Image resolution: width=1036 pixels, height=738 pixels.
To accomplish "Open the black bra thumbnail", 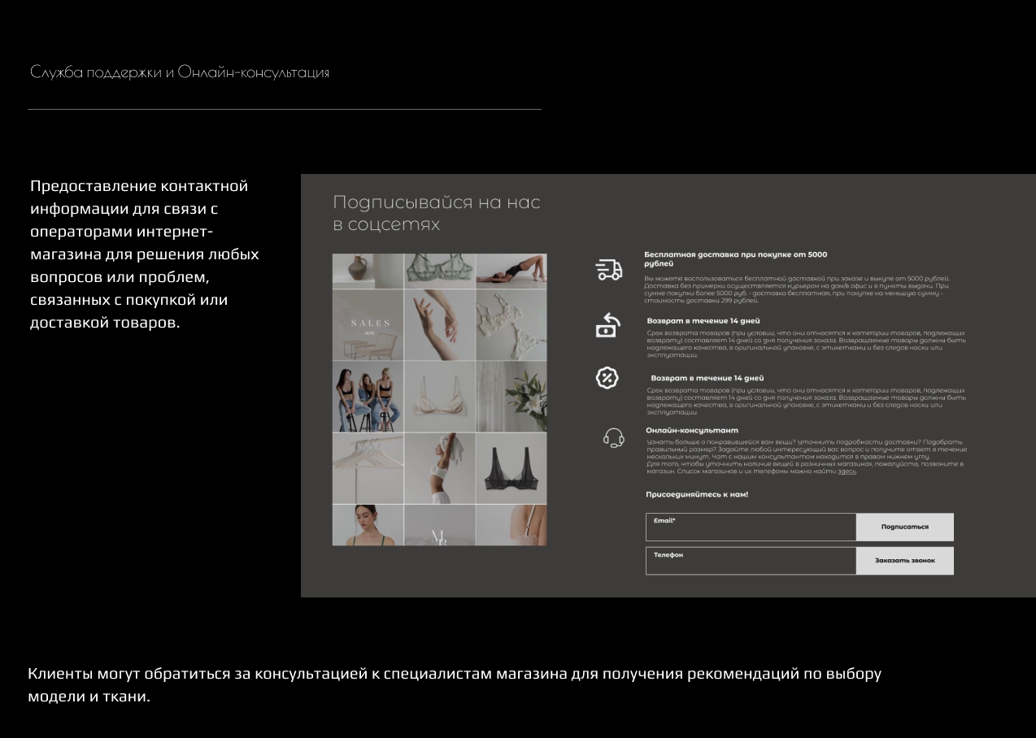I will click(x=511, y=468).
